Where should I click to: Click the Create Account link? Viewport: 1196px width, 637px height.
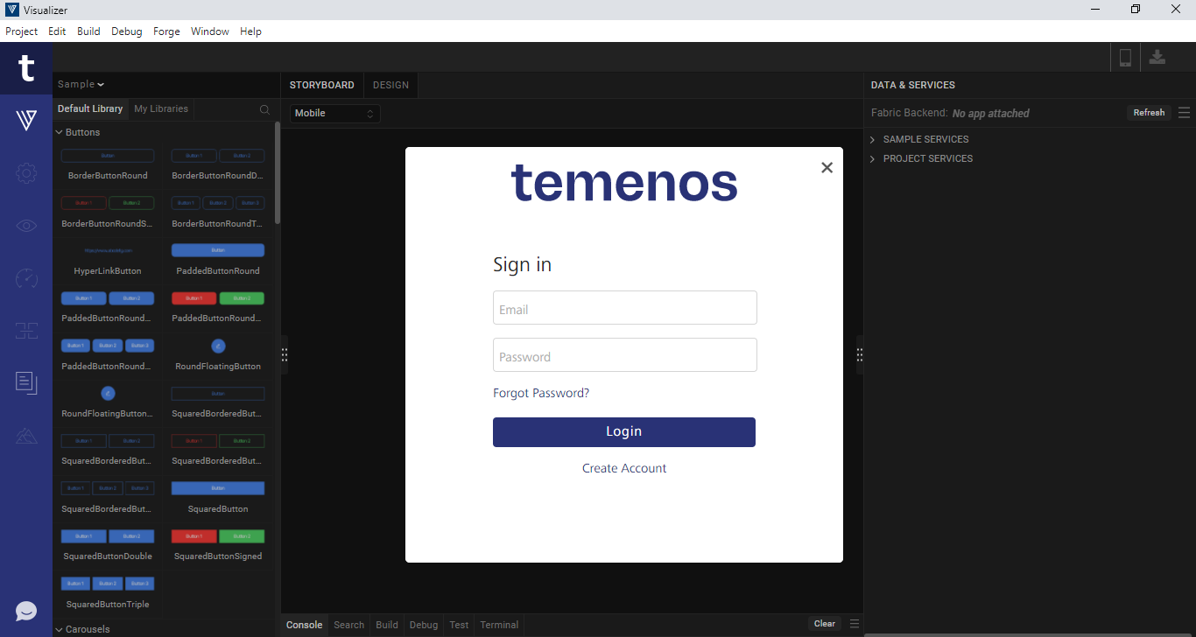click(x=624, y=469)
